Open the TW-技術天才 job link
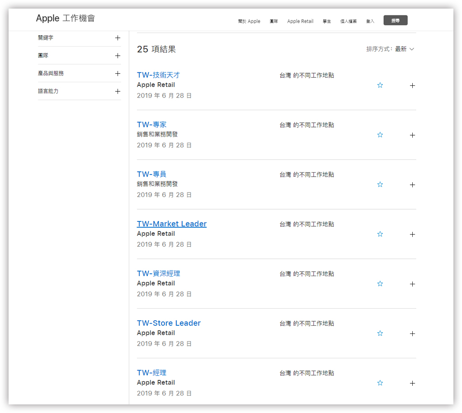Viewport: 462px width, 413px height. tap(158, 75)
